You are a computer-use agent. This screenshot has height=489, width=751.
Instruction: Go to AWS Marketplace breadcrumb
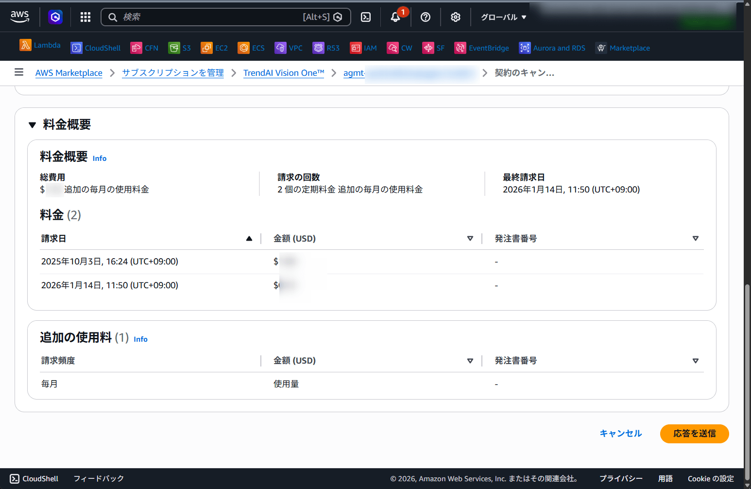click(x=69, y=73)
